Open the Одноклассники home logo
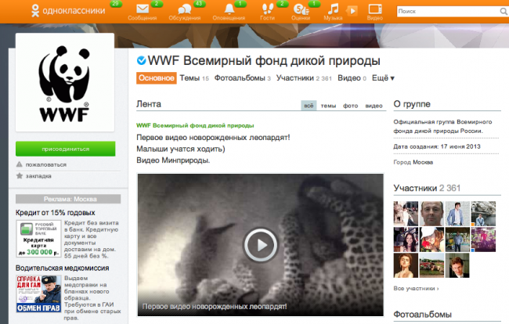Image resolution: width=509 pixels, height=324 pixels. click(68, 11)
